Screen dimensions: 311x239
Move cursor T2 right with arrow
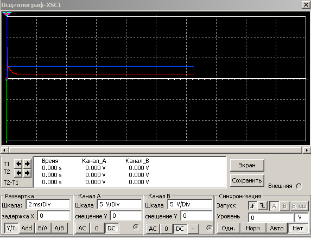coord(27,173)
